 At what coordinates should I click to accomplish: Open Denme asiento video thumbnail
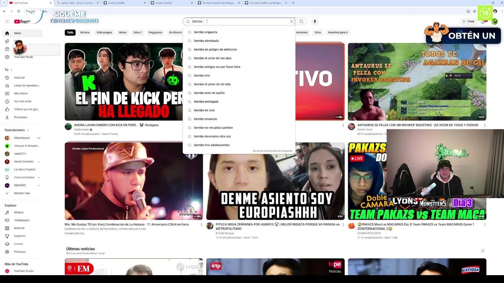tap(275, 181)
